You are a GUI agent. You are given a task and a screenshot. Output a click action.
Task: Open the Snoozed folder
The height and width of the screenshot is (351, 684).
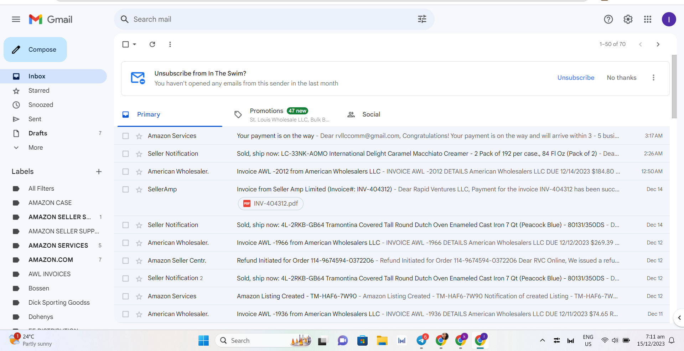(53, 105)
